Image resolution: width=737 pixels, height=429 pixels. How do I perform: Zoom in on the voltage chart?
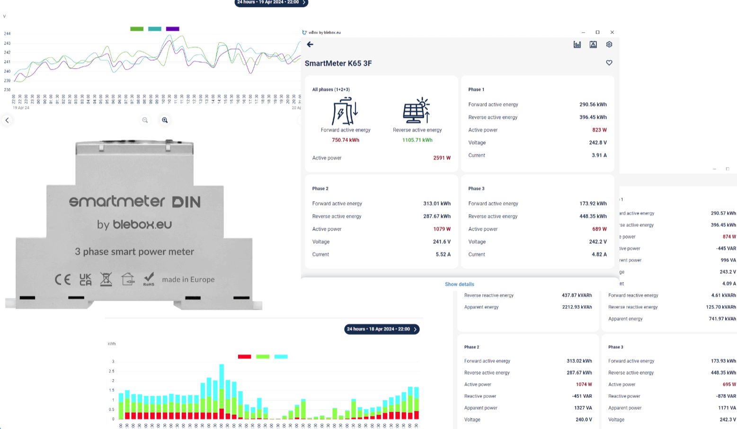(165, 120)
